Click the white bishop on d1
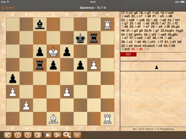Screen dimensions: 186x139 (53, 118)
